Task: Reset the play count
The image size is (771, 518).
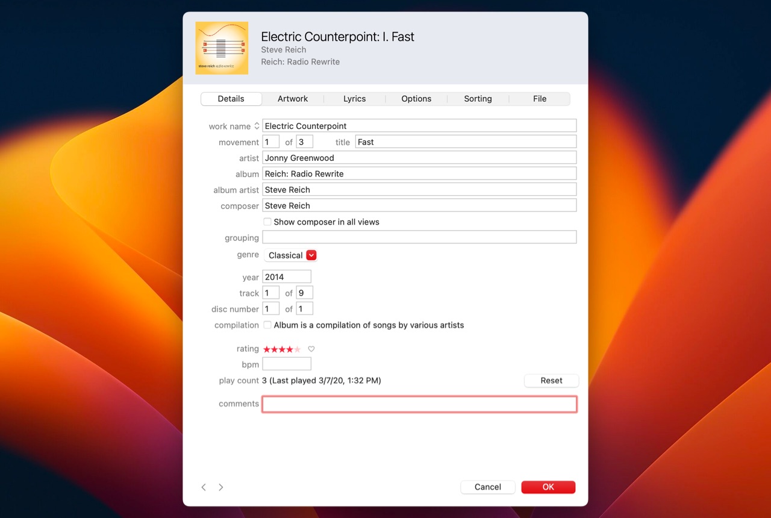Action: coord(552,381)
